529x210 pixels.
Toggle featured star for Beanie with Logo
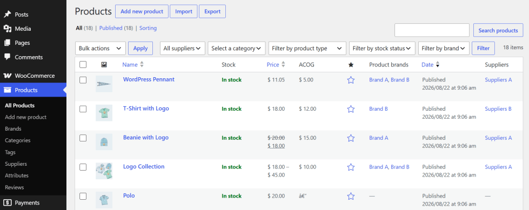coord(351,138)
